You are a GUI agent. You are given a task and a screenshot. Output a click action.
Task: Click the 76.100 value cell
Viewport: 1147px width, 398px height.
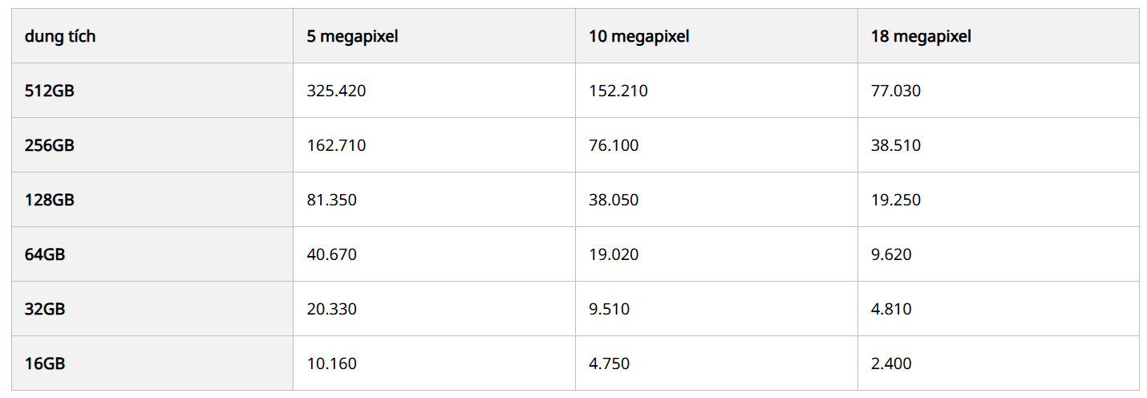tap(614, 145)
